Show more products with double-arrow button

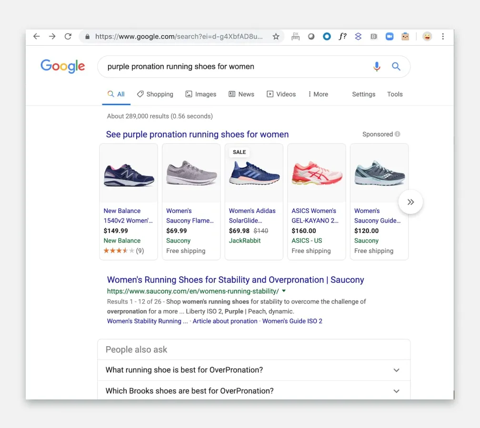pos(410,202)
